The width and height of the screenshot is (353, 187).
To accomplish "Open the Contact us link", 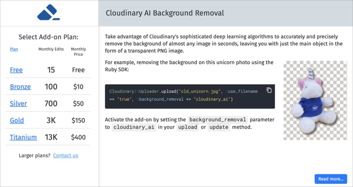I will pos(66,156).
